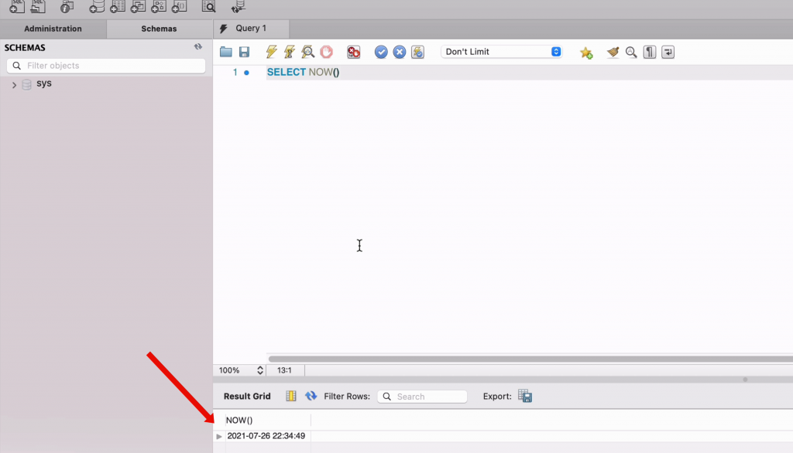Click the horizontal scrollbar below the editor
Screen dimensions: 793x453
[527, 359]
